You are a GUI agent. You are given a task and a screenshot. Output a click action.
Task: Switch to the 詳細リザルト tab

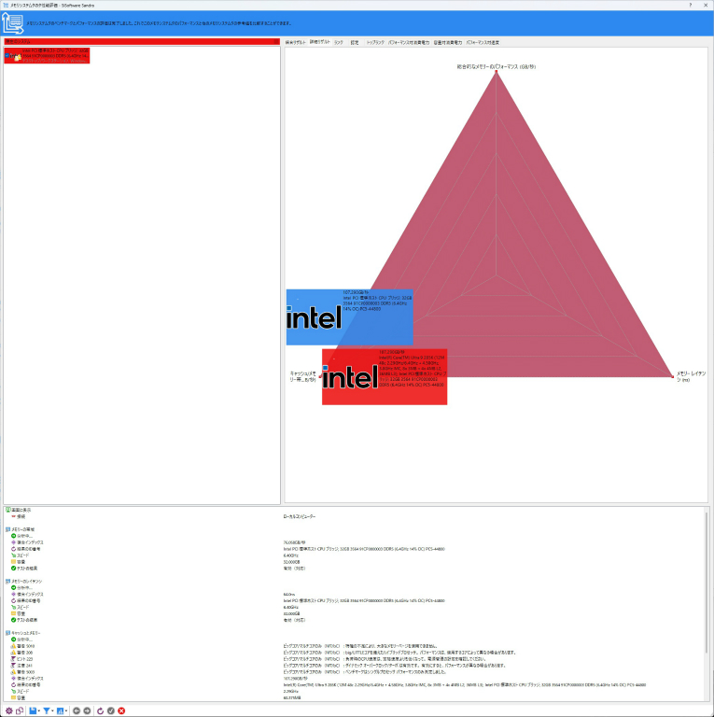tap(319, 42)
